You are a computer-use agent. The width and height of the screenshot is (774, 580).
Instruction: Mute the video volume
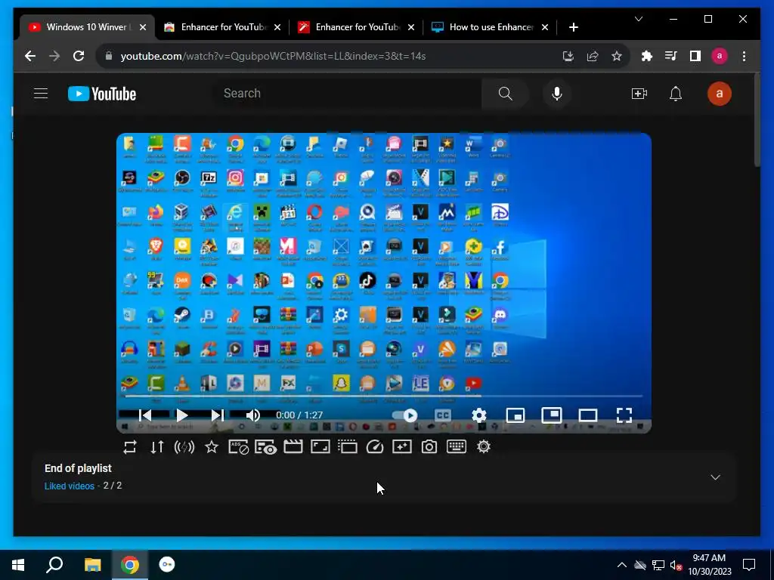coord(252,415)
